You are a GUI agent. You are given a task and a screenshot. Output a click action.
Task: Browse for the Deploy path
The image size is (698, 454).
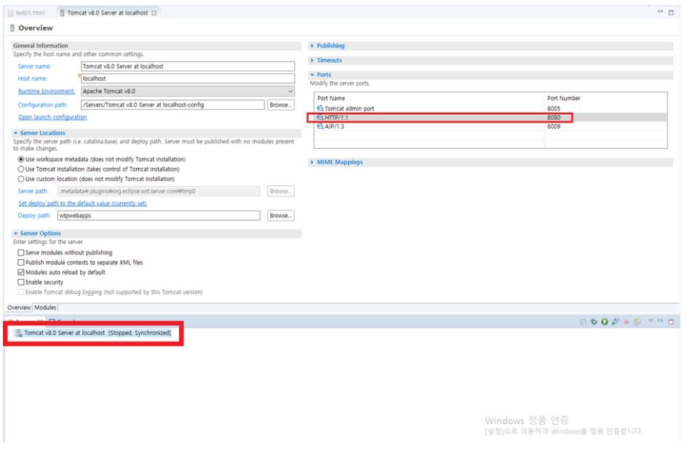tap(280, 216)
